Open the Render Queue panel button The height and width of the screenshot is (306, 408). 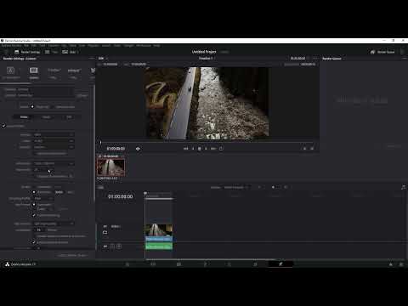382,52
